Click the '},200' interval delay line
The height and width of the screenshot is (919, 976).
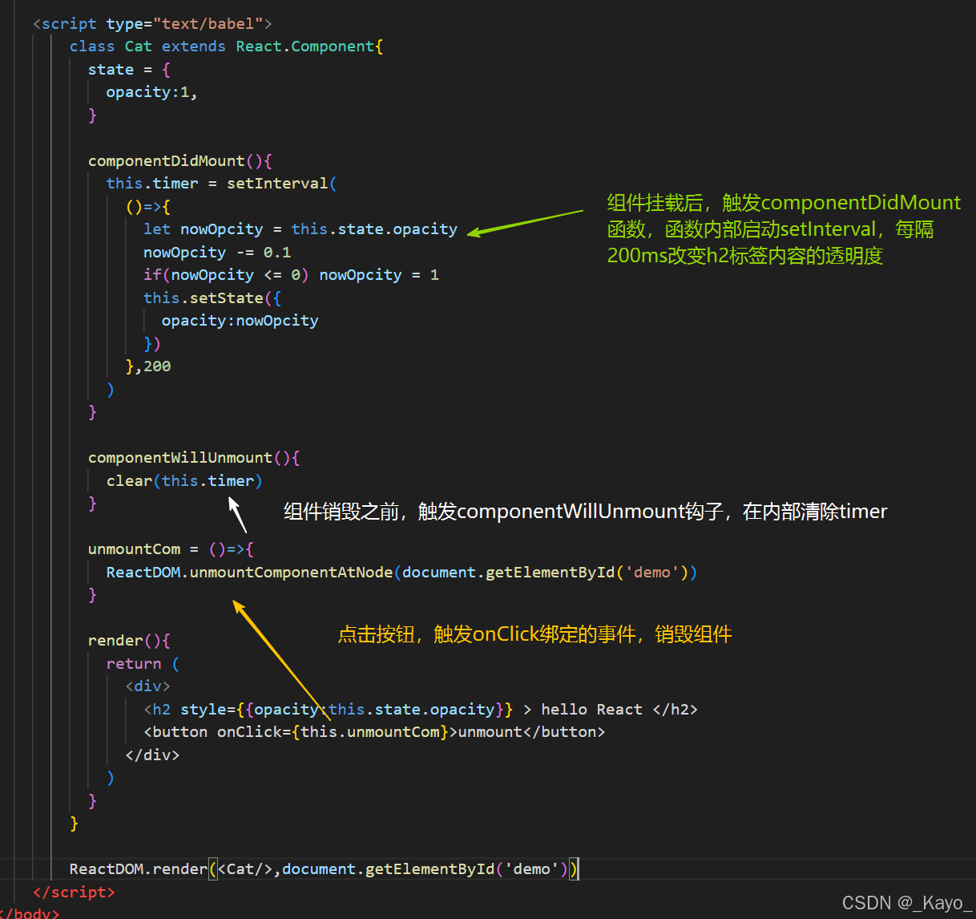coord(148,366)
